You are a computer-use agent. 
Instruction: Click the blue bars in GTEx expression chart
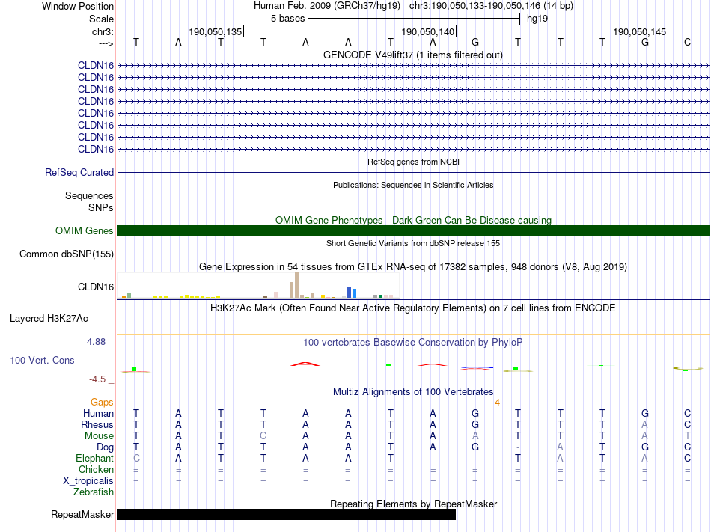click(x=352, y=293)
